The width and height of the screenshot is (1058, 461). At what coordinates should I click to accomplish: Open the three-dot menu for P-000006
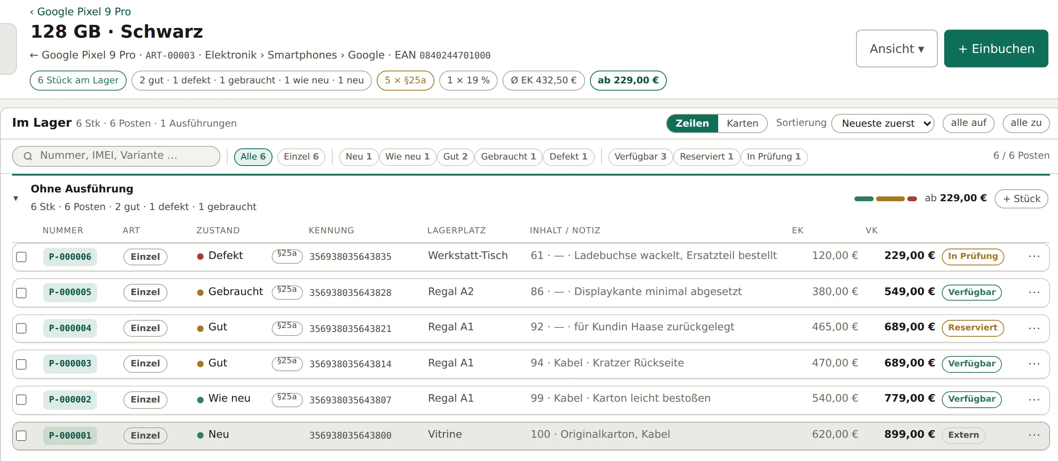coord(1034,257)
